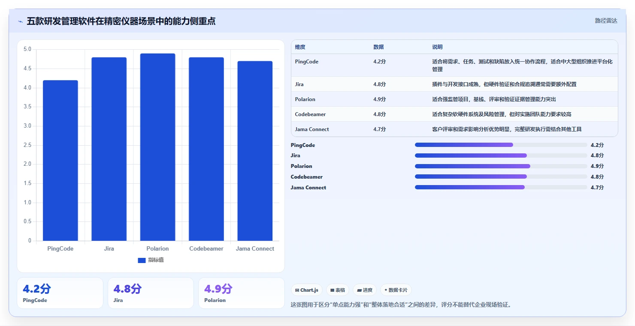Click the 表格 chip

(x=338, y=290)
